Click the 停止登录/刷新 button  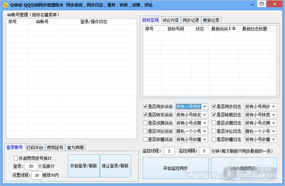pos(115,166)
